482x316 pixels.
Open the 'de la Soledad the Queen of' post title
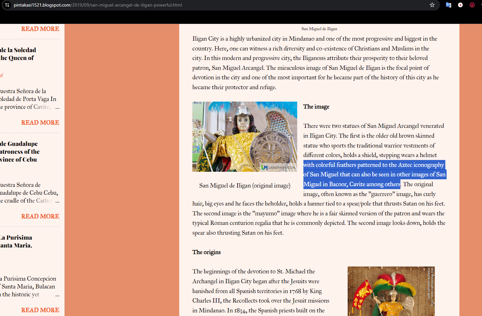pyautogui.click(x=18, y=54)
